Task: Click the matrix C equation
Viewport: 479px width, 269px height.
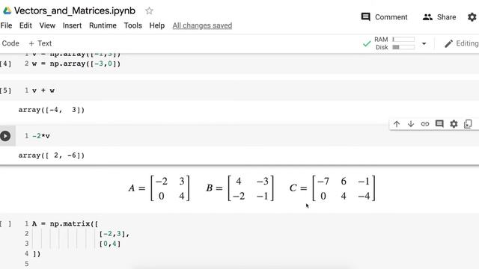Action: 332,188
